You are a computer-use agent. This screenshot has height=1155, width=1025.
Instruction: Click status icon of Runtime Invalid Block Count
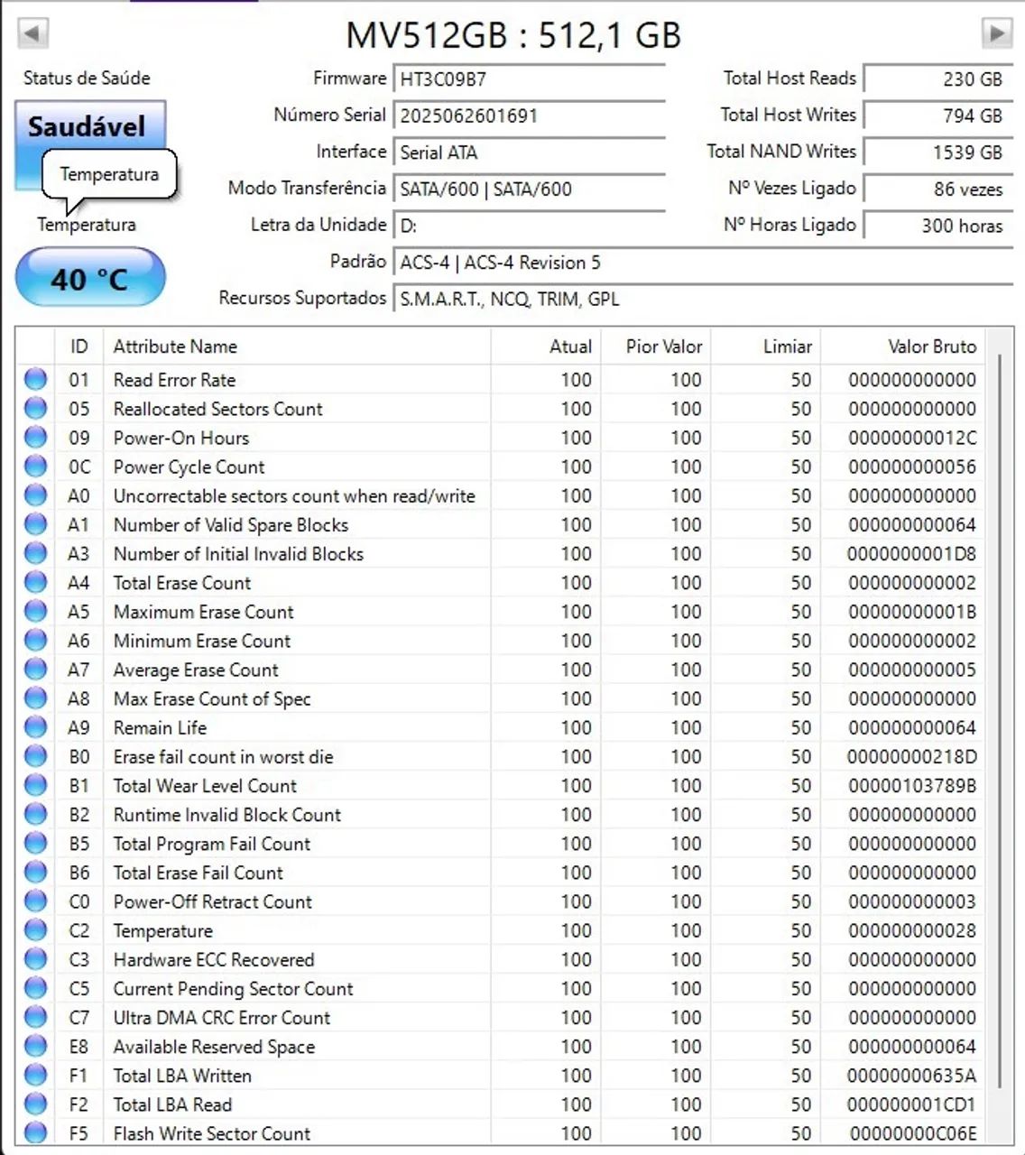coord(35,814)
